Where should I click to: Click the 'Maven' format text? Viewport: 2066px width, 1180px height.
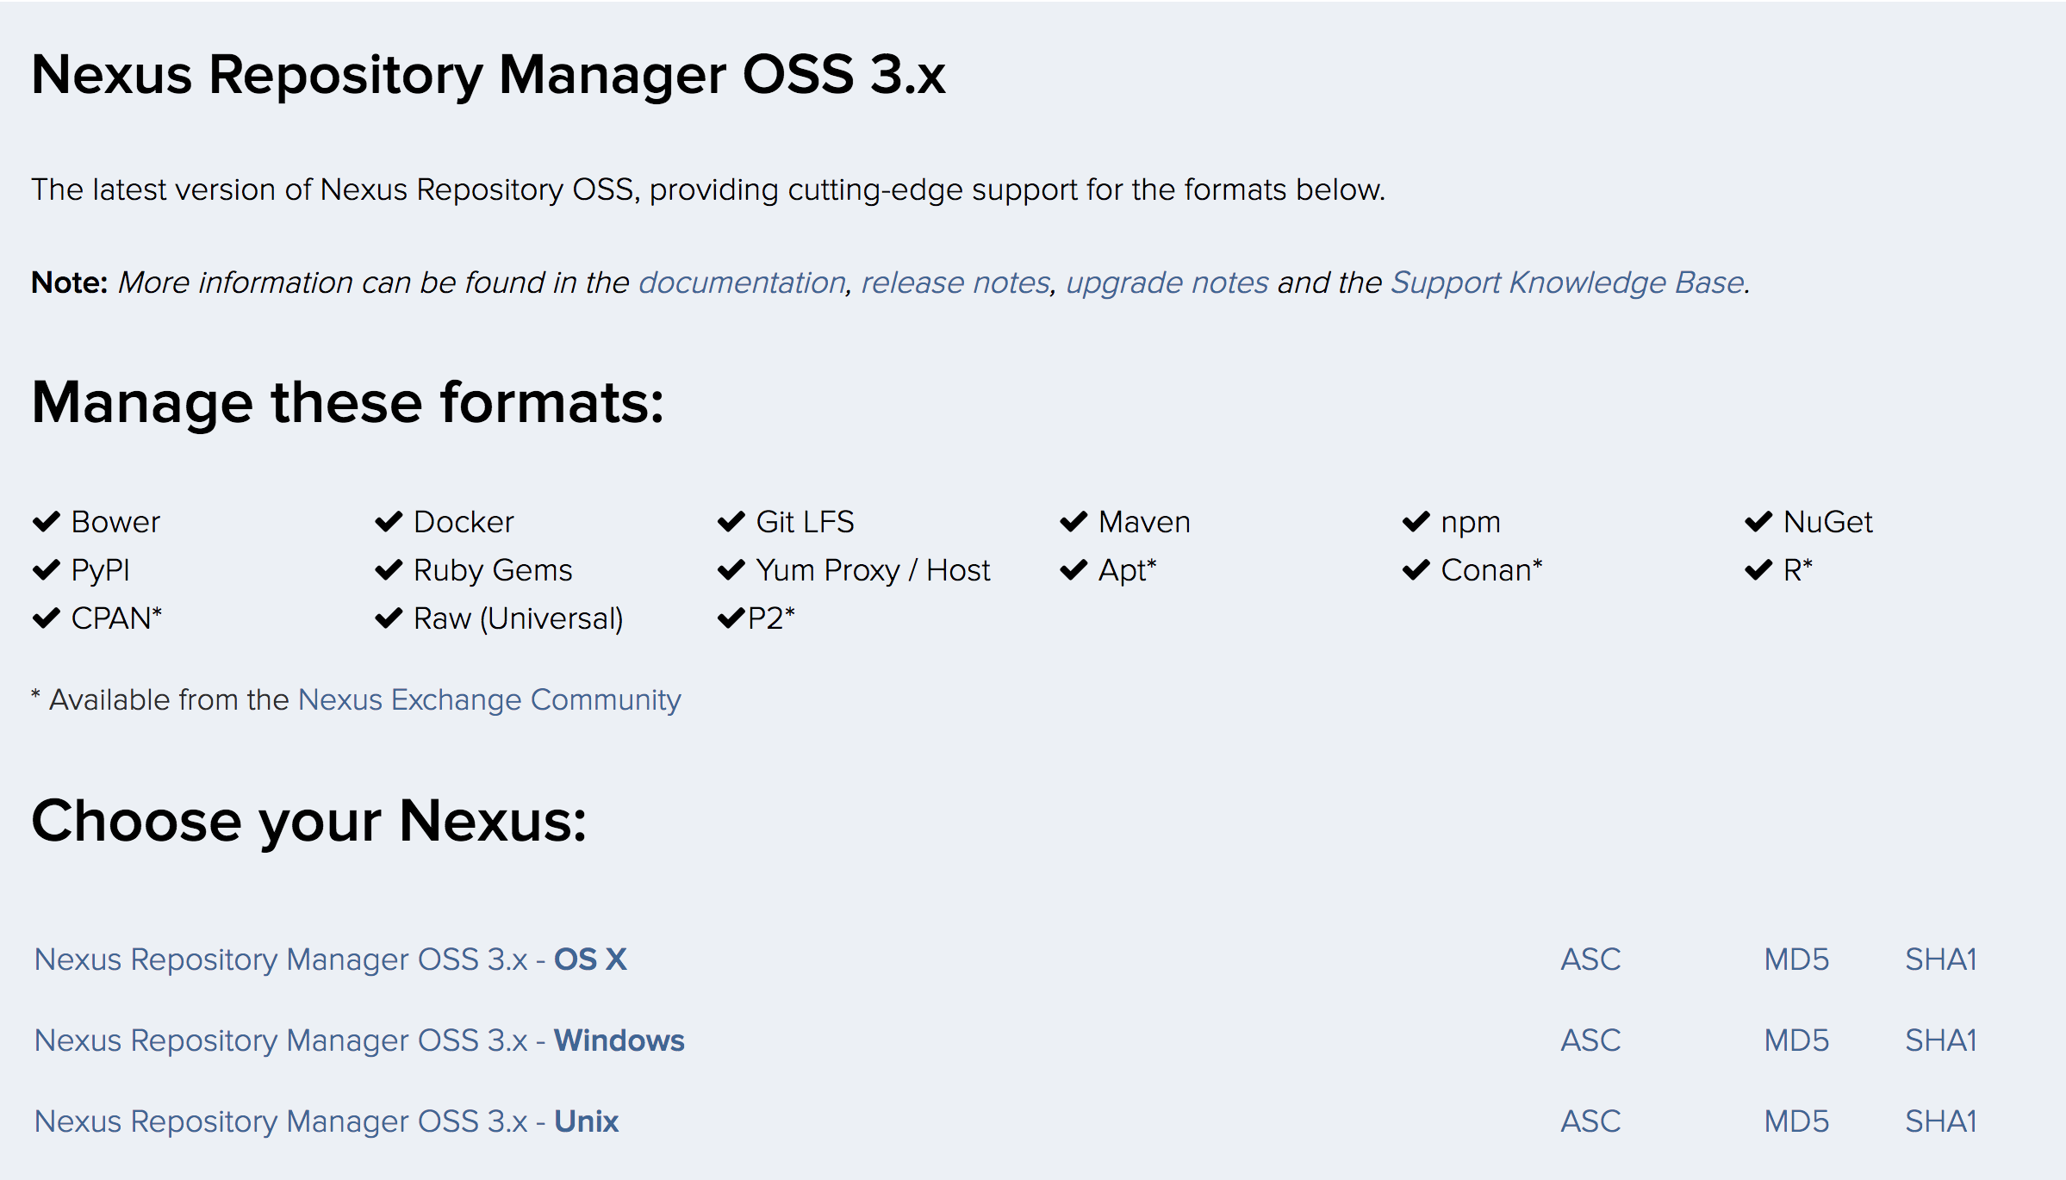1144,522
